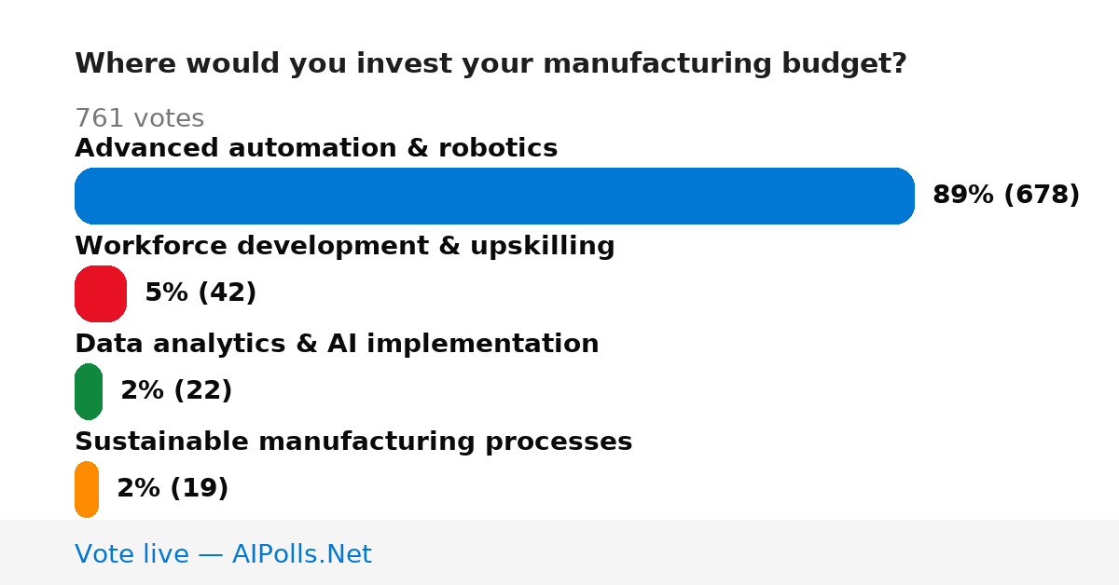Click 'AIPolls.Net' text in footer
1119x585 pixels.
301,554
